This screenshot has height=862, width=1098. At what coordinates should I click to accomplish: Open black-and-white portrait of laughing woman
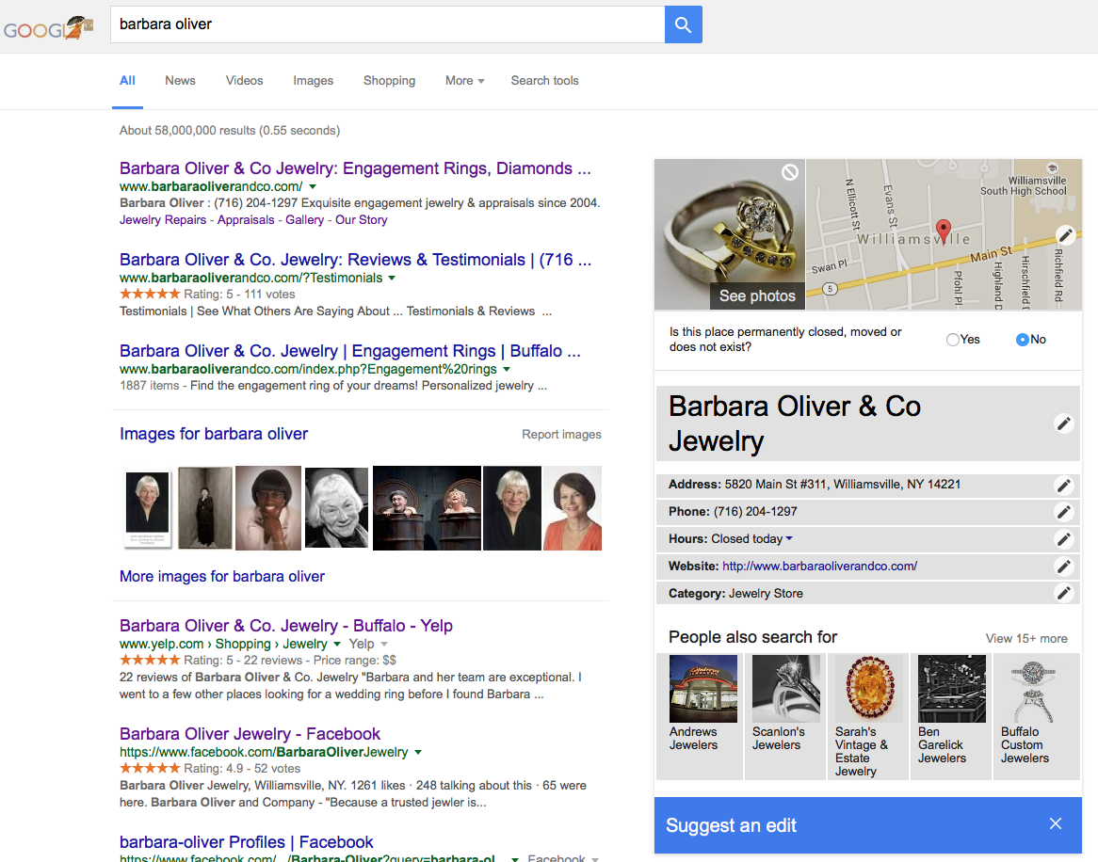coord(336,508)
